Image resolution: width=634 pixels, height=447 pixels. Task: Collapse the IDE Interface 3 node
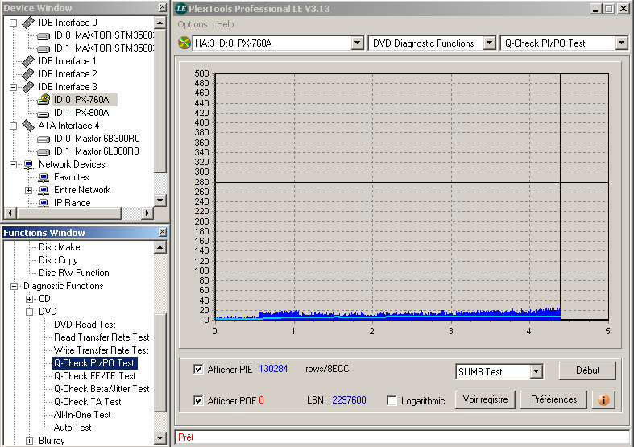(14, 87)
